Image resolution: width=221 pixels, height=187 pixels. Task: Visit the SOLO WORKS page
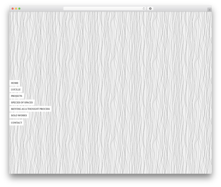pyautogui.click(x=19, y=115)
